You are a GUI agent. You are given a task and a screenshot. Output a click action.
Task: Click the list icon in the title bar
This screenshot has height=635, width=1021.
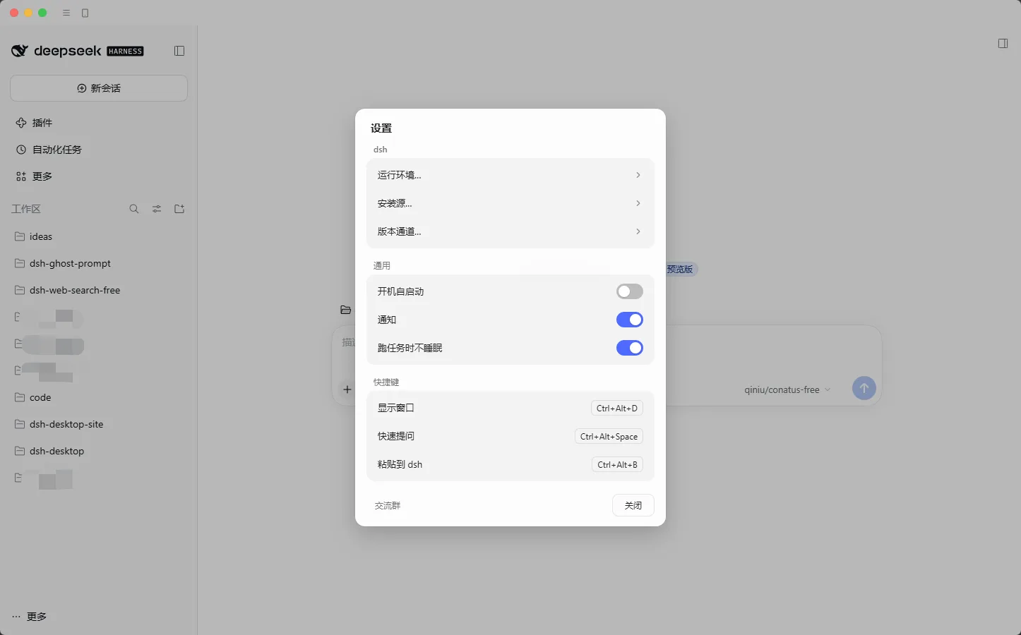click(x=66, y=13)
